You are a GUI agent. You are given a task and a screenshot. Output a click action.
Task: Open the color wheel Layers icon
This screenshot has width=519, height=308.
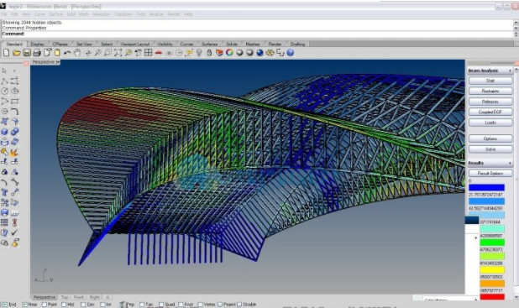pos(229,53)
